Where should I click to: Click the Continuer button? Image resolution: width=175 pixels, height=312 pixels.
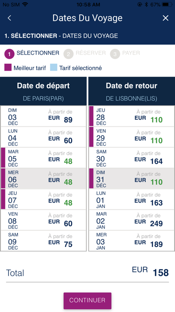click(x=87, y=301)
